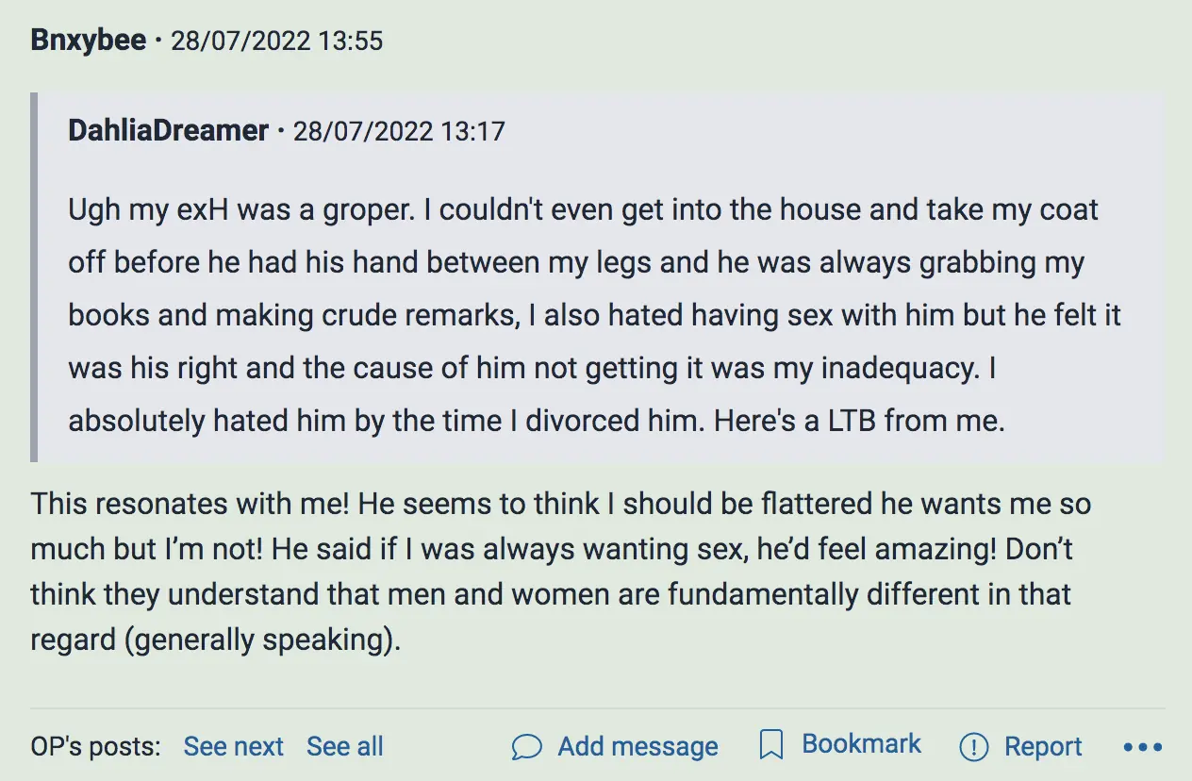Click the "OP's posts:" label

tap(95, 747)
